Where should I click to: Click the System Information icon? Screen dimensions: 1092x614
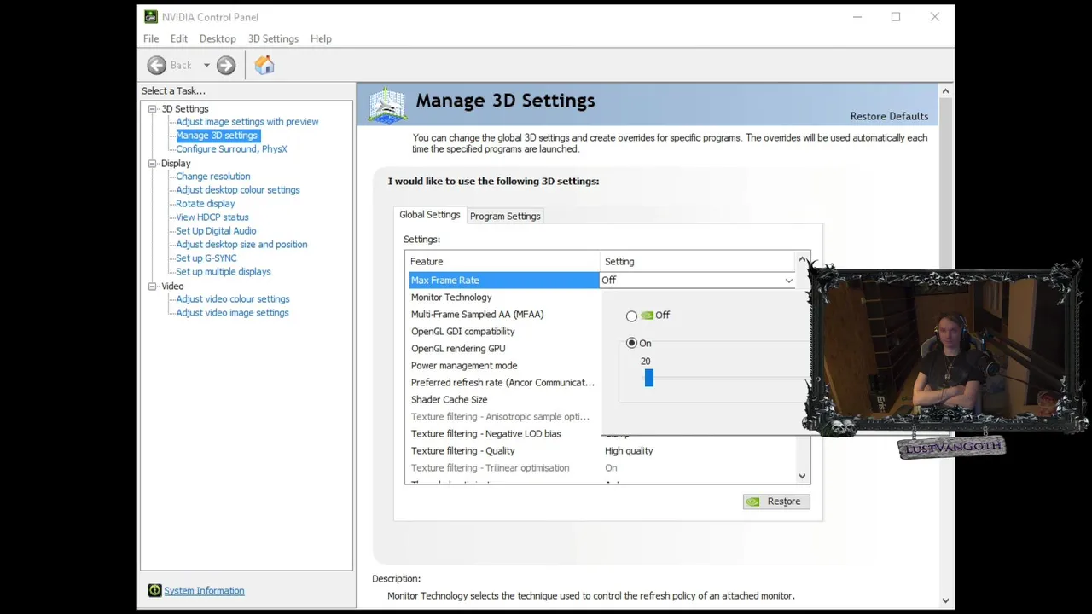point(154,590)
